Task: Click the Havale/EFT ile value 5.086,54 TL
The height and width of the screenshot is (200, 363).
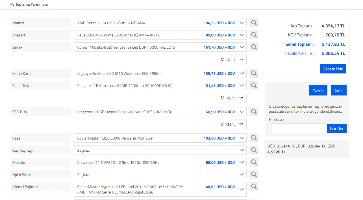Action: click(333, 53)
